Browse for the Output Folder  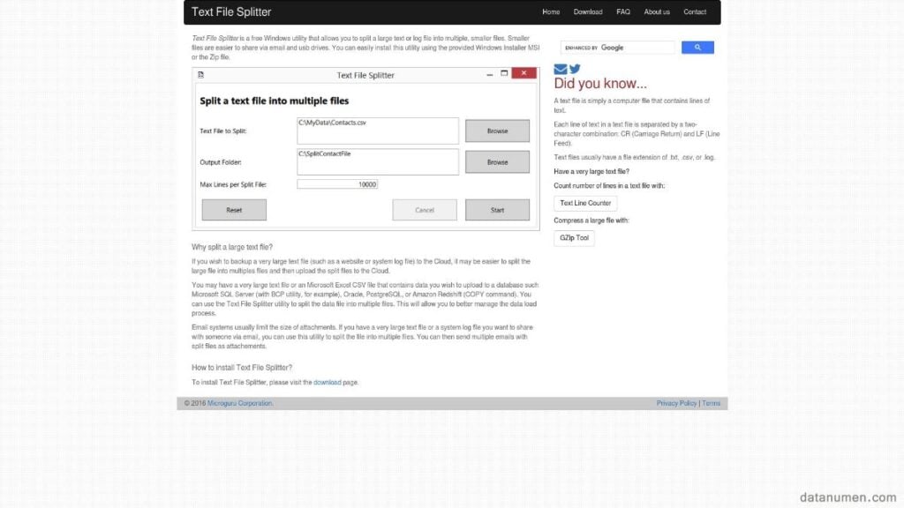click(x=497, y=161)
